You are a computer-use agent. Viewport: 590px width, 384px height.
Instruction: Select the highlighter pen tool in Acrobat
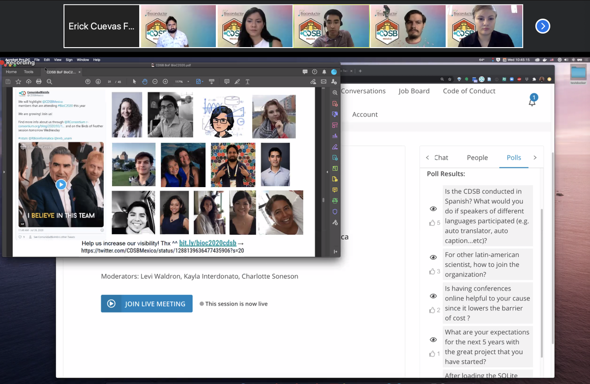pyautogui.click(x=237, y=82)
